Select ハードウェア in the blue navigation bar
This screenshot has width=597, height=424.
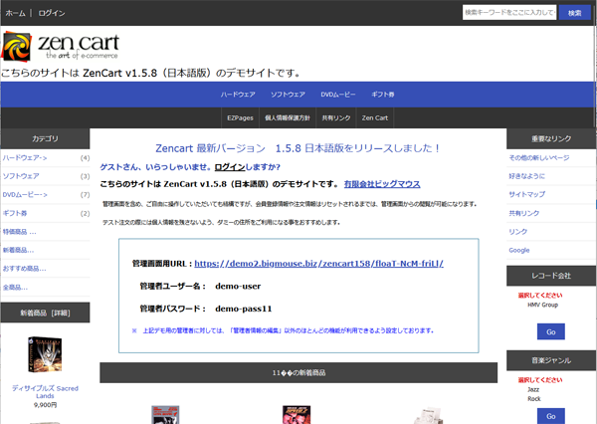238,95
